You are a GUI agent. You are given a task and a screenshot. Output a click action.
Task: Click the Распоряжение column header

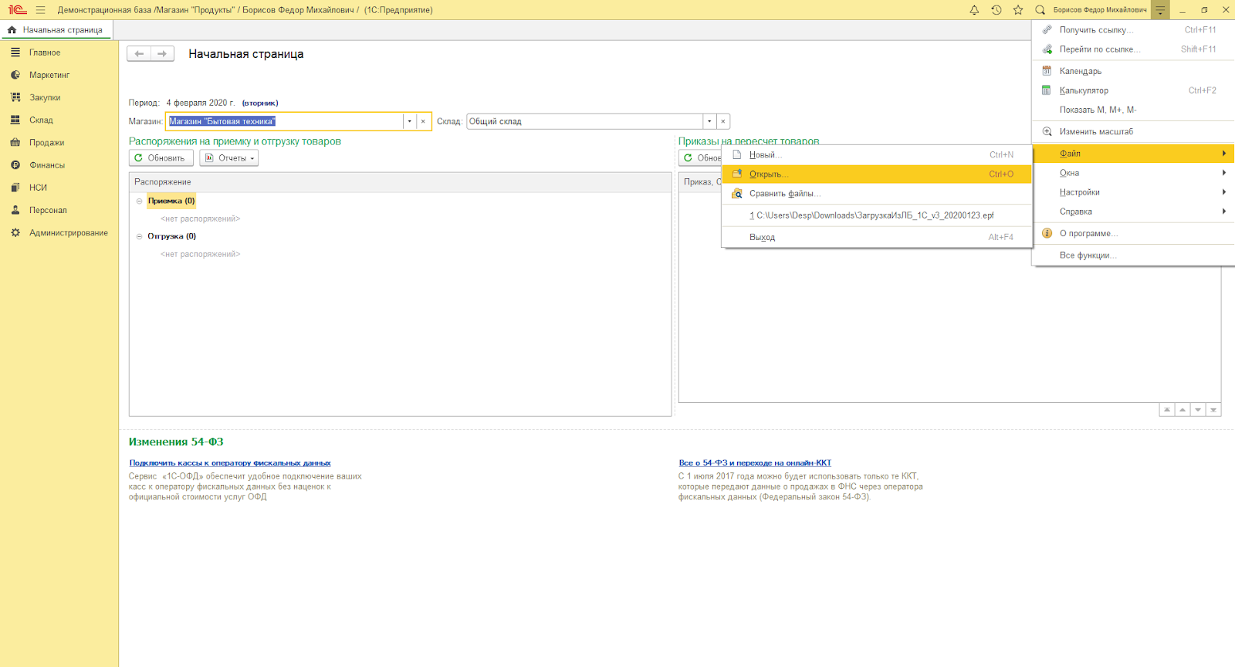[x=400, y=182]
